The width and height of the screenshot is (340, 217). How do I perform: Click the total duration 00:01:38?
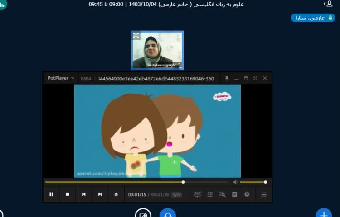pos(160,194)
